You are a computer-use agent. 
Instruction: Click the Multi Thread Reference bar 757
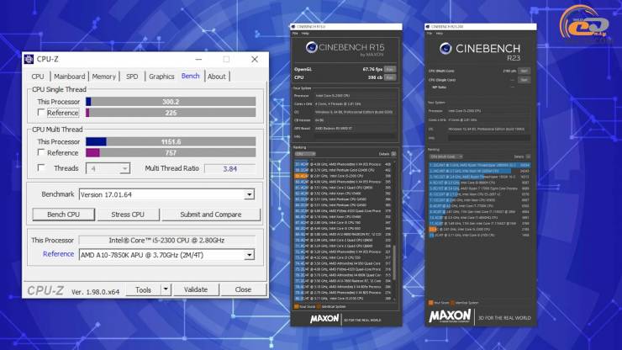[171, 152]
